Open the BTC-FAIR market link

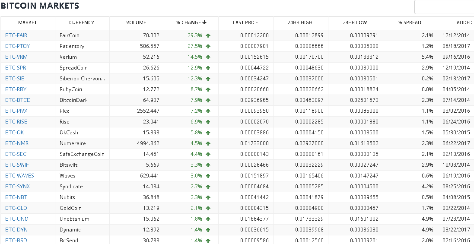pos(16,35)
